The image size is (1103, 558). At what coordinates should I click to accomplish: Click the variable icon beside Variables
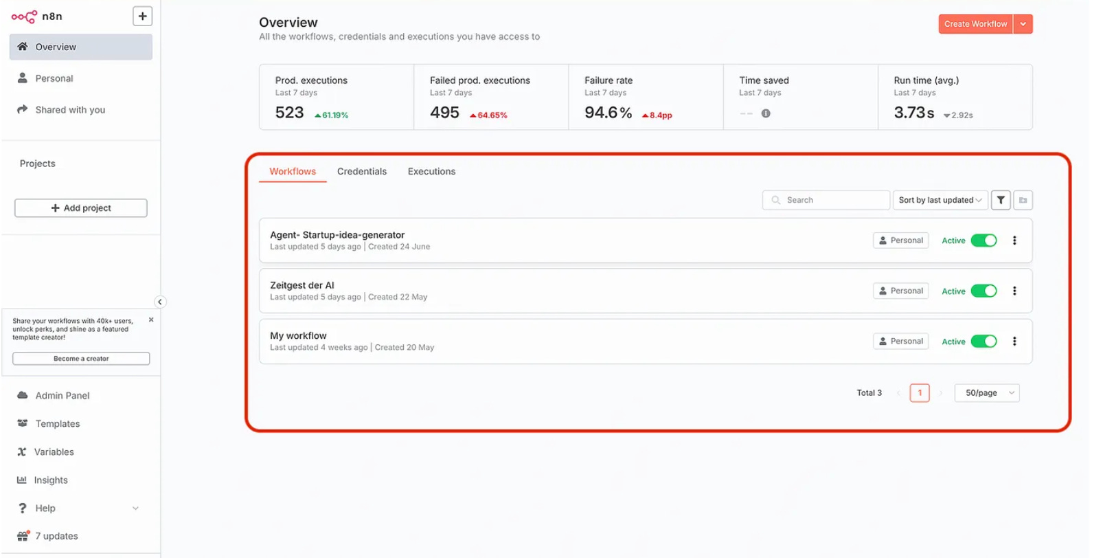coord(22,451)
